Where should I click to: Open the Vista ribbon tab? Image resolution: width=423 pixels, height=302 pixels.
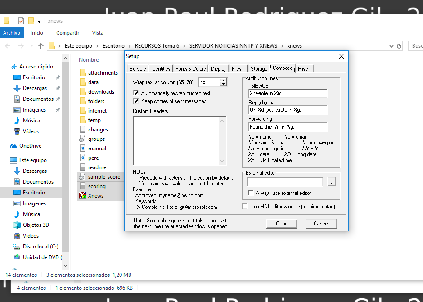(98, 33)
